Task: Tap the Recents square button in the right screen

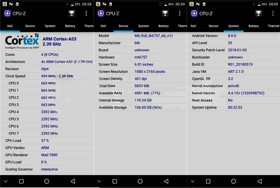Action: click(x=208, y=181)
